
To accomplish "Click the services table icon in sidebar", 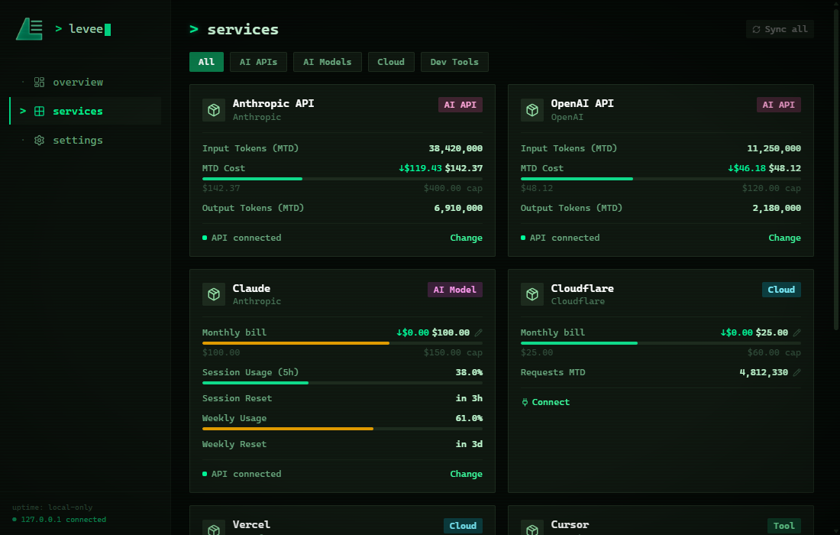I will [x=39, y=111].
